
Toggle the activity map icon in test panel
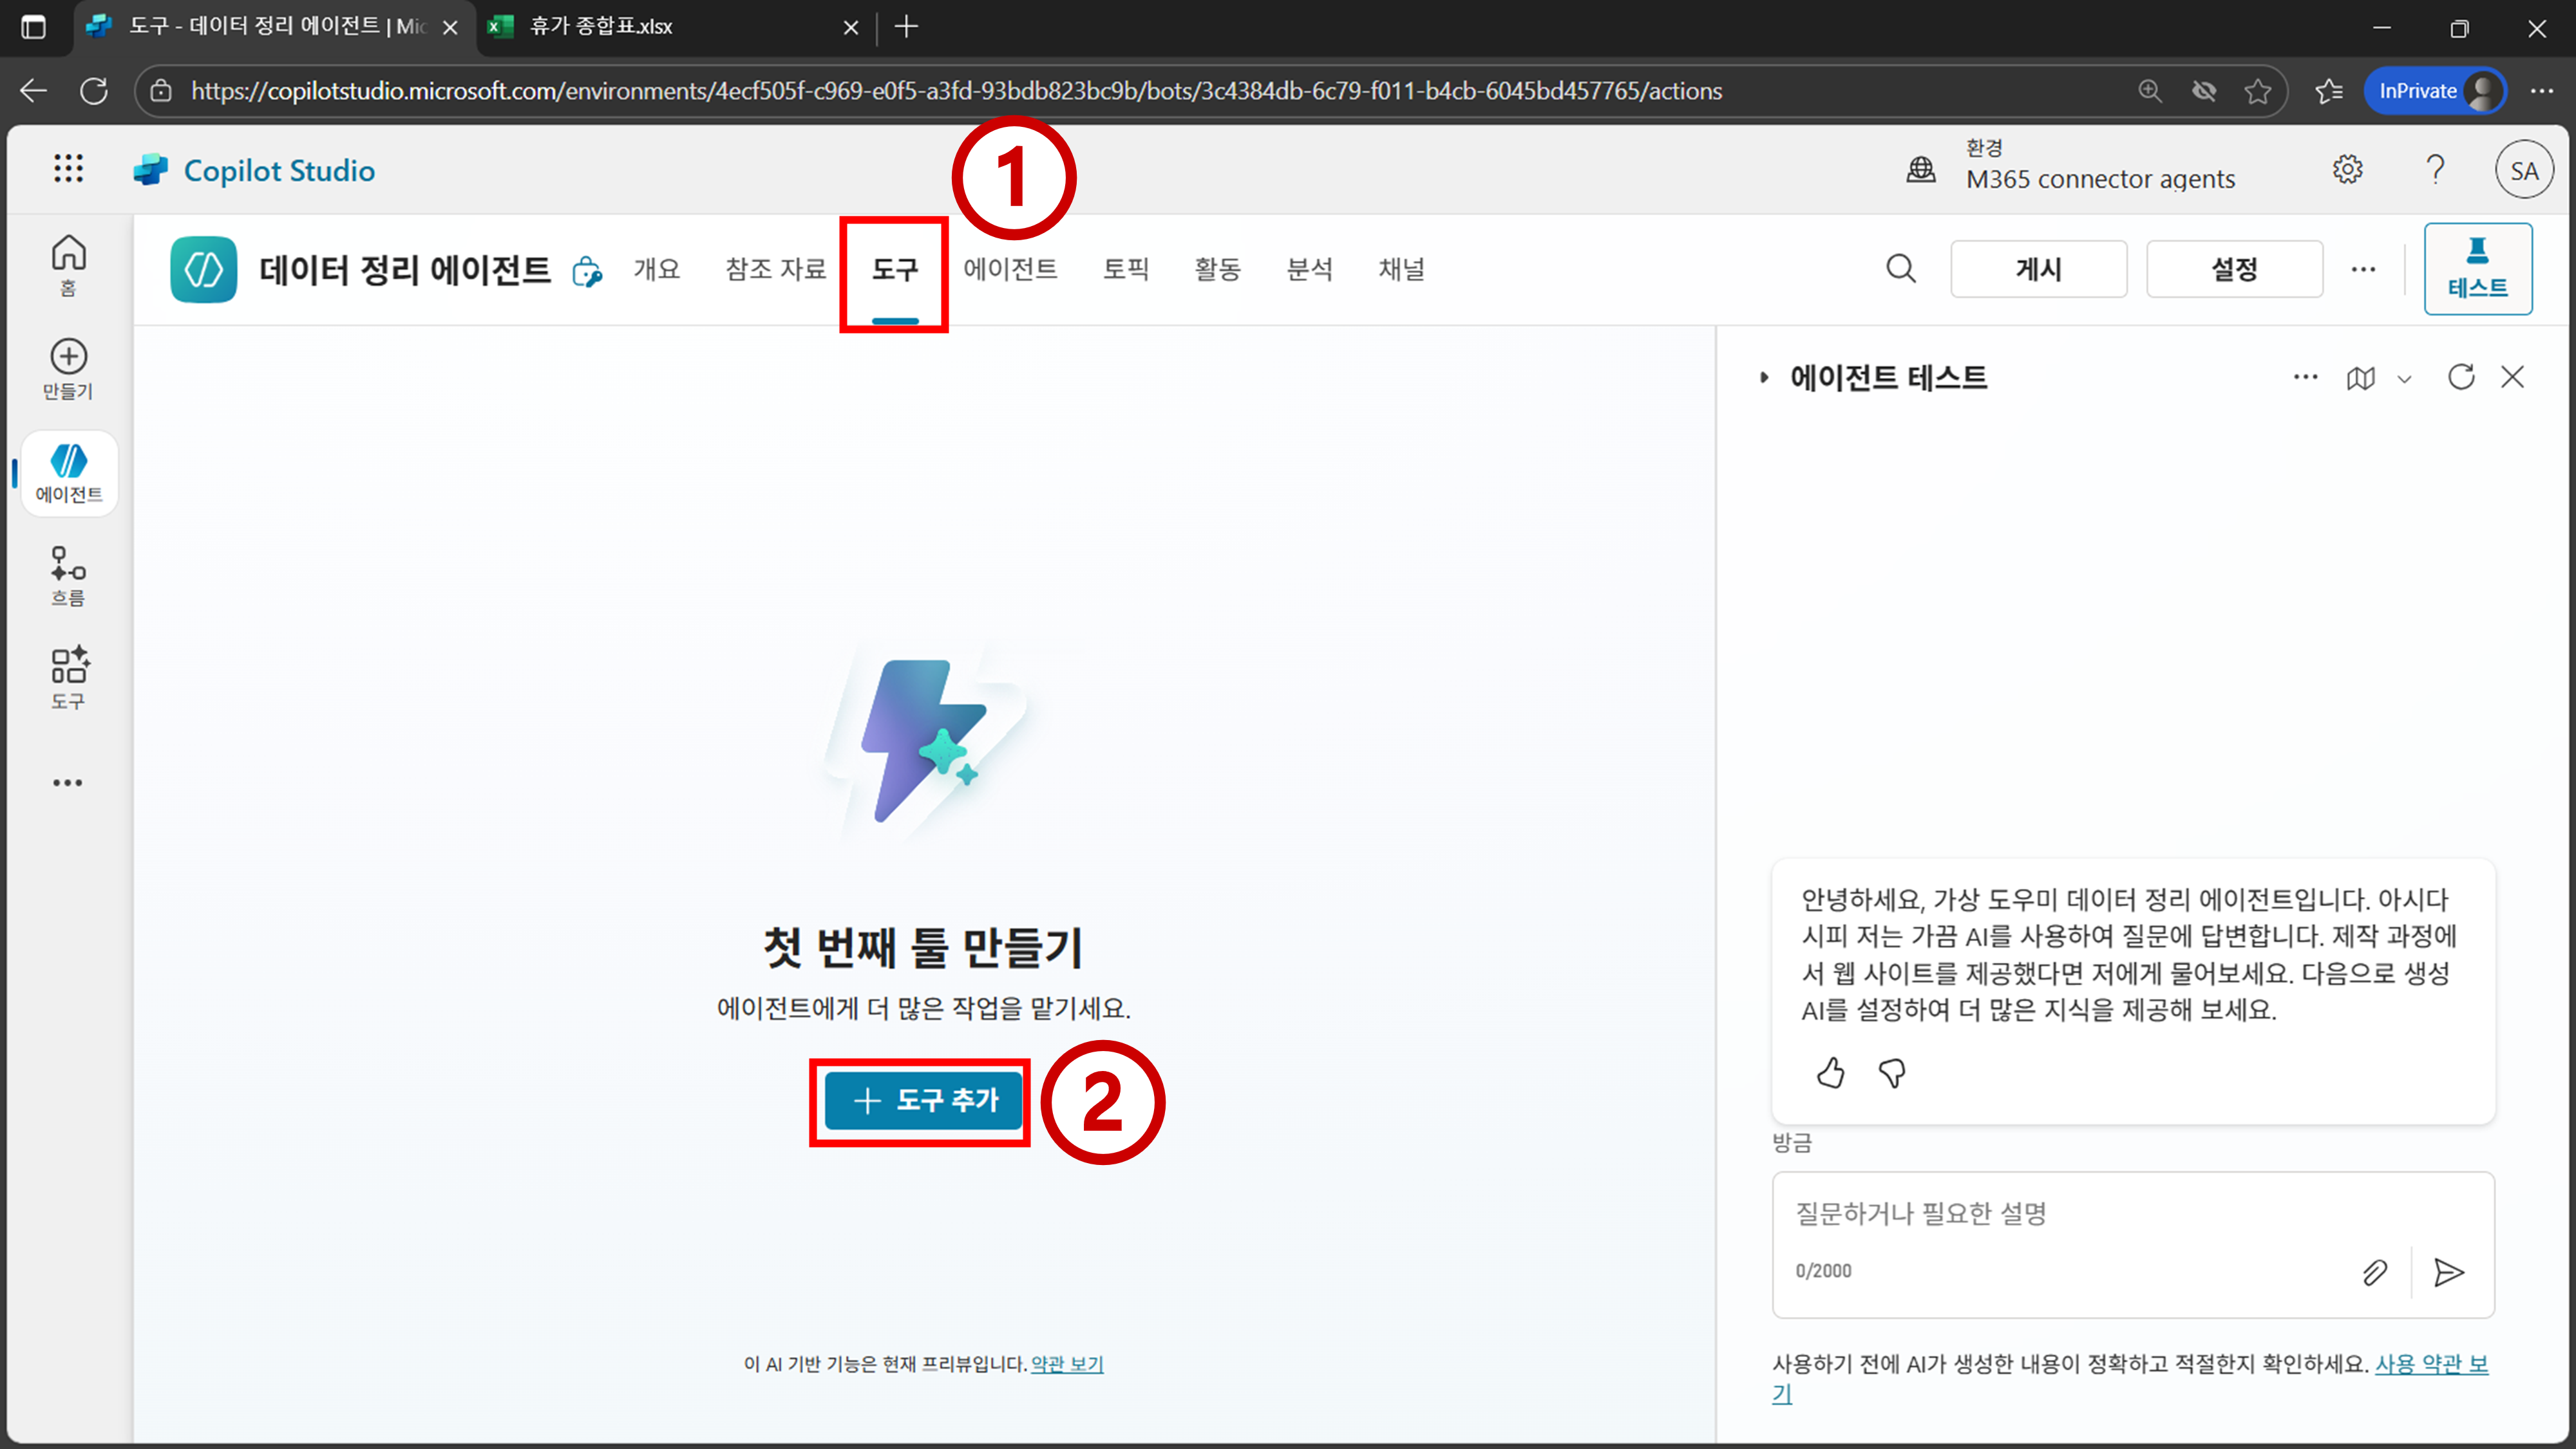point(2360,378)
